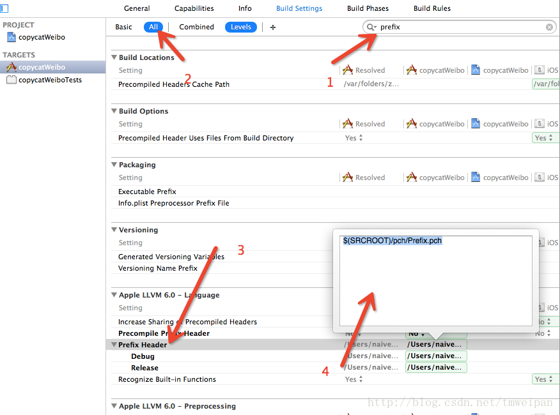560x415 pixels.
Task: Click the $(SRCROOT)/pch/Prefix.pch text box
Action: (x=436, y=280)
